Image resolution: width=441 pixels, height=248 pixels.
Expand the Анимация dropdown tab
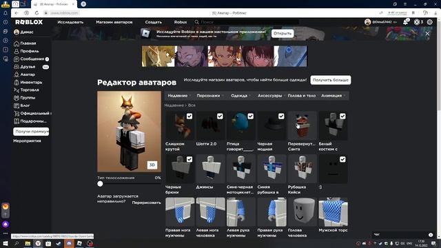[334, 96]
